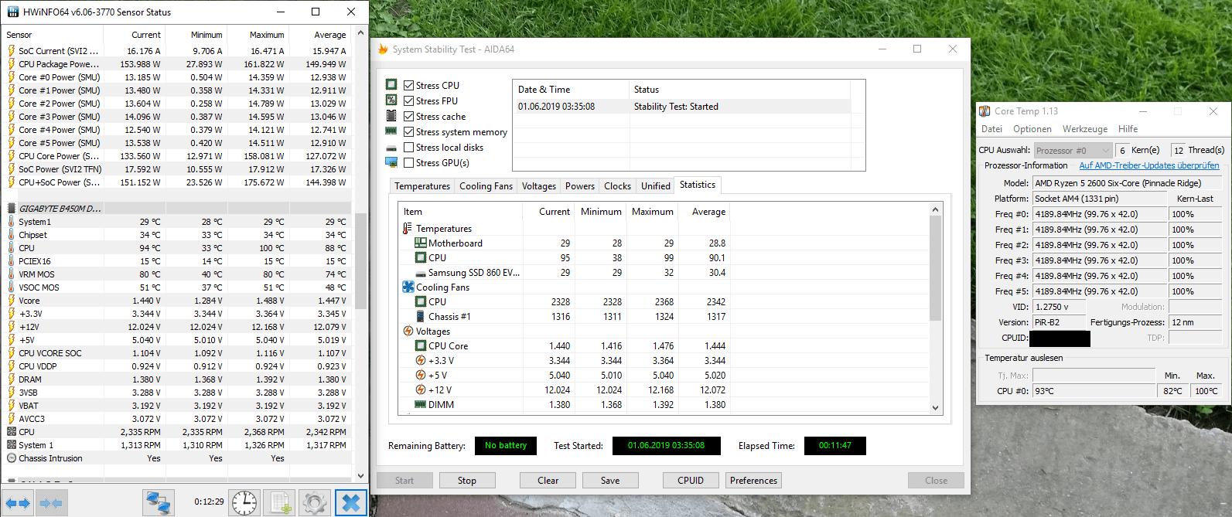Select Chassis Intrusion row in HWiNFO
This screenshot has width=1232, height=517.
click(176, 458)
